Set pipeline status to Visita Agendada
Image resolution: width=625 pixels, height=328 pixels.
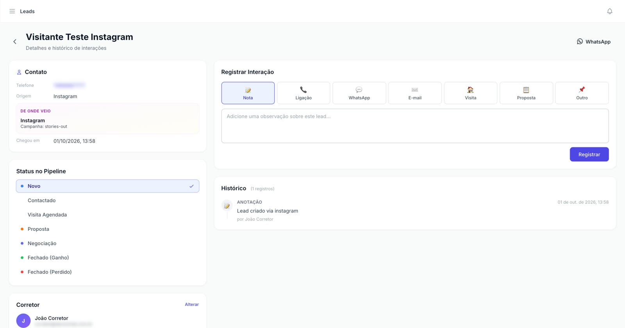pyautogui.click(x=107, y=215)
